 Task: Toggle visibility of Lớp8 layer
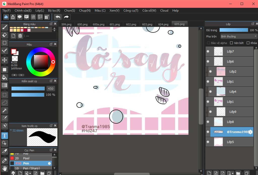point(208,122)
